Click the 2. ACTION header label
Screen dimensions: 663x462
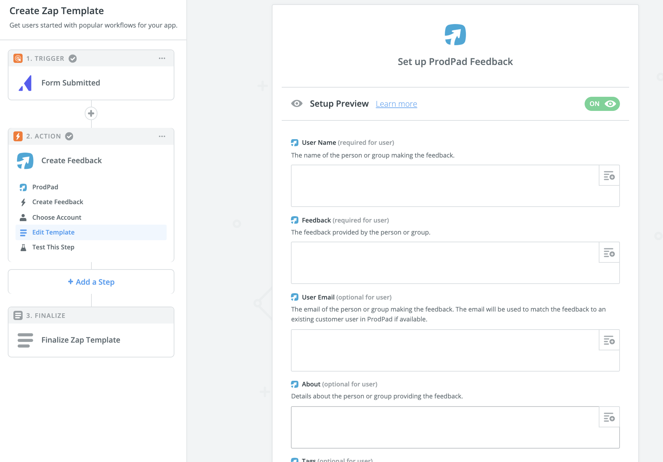(x=43, y=136)
